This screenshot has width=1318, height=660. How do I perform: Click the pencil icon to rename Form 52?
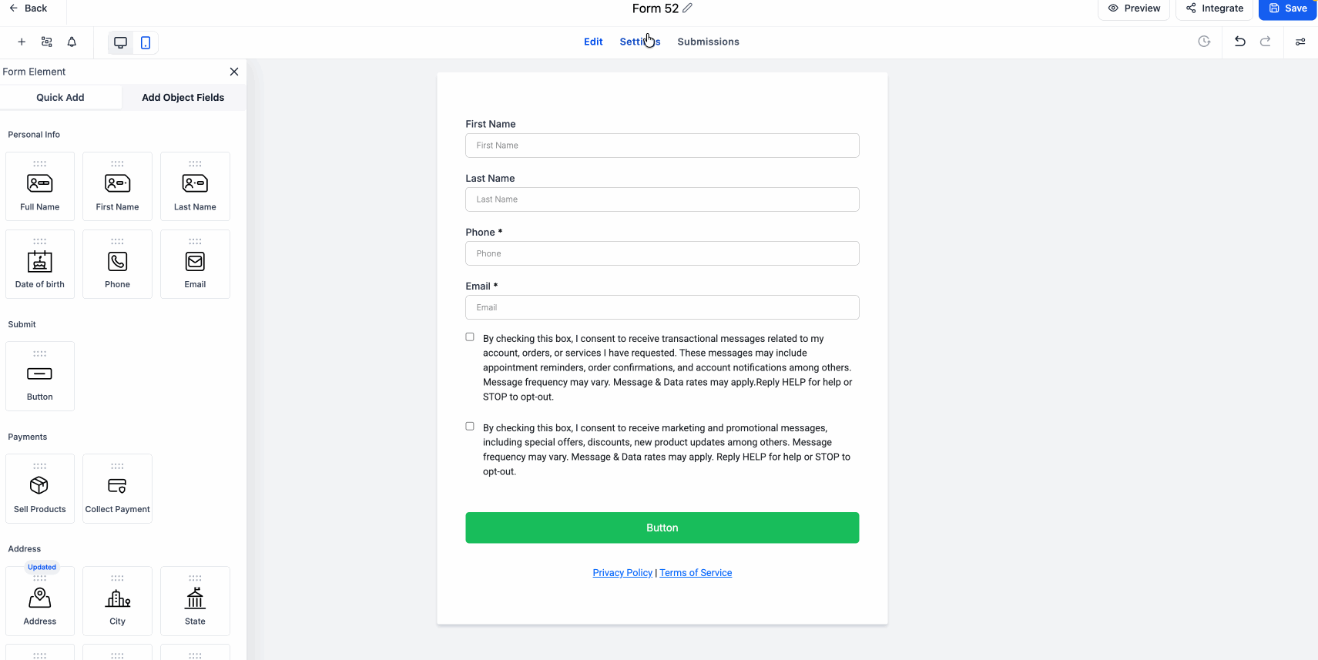[688, 8]
